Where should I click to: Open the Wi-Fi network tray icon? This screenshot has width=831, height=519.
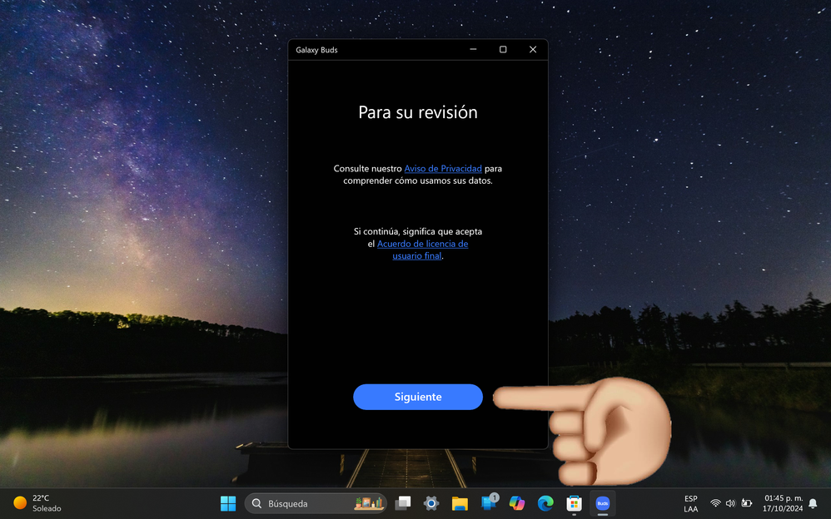[x=715, y=503]
